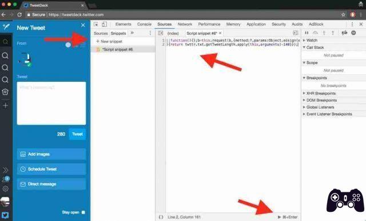Enable the Stay open checkbox
The image size is (366, 221).
(83, 212)
